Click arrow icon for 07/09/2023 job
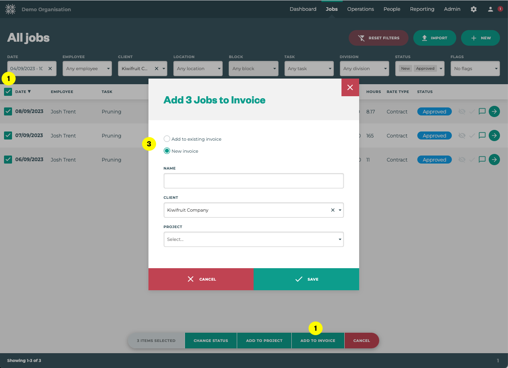The image size is (508, 368). tap(494, 135)
